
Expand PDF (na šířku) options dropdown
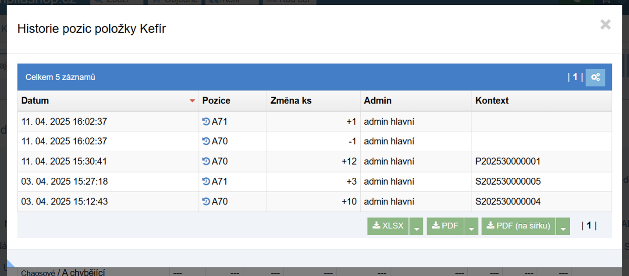[563, 226]
